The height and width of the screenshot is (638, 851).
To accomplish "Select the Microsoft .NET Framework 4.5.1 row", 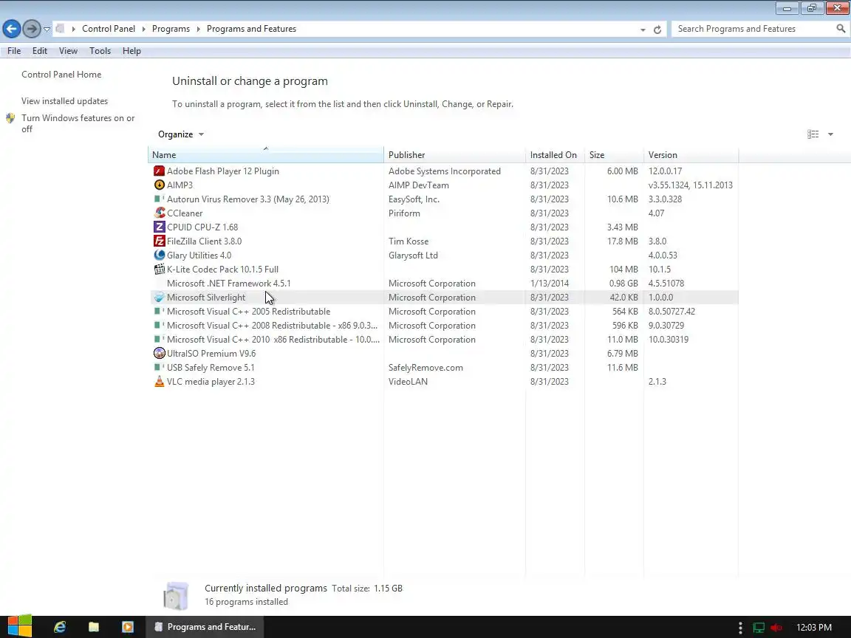I will pyautogui.click(x=443, y=284).
